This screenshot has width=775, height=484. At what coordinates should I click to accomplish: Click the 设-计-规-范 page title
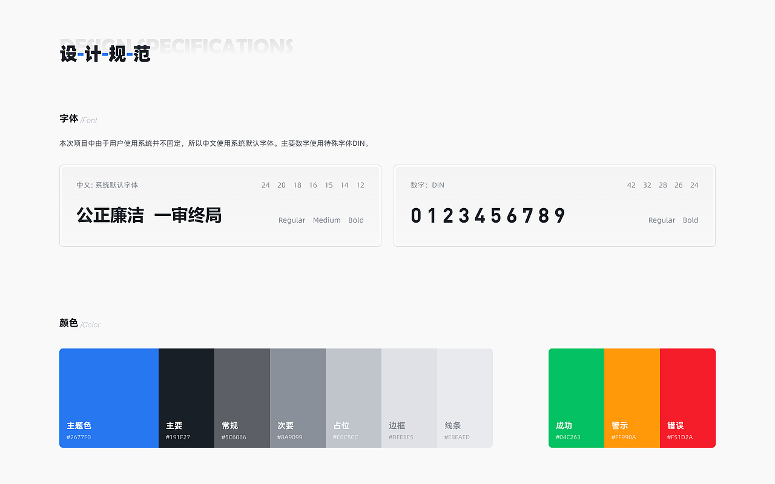105,54
